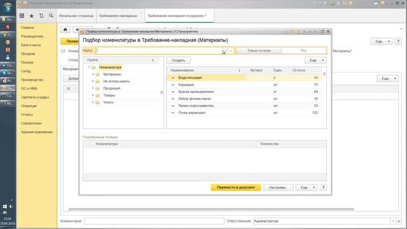Click Перенести в документ button
This screenshot has height=229, width=407.
[236, 188]
